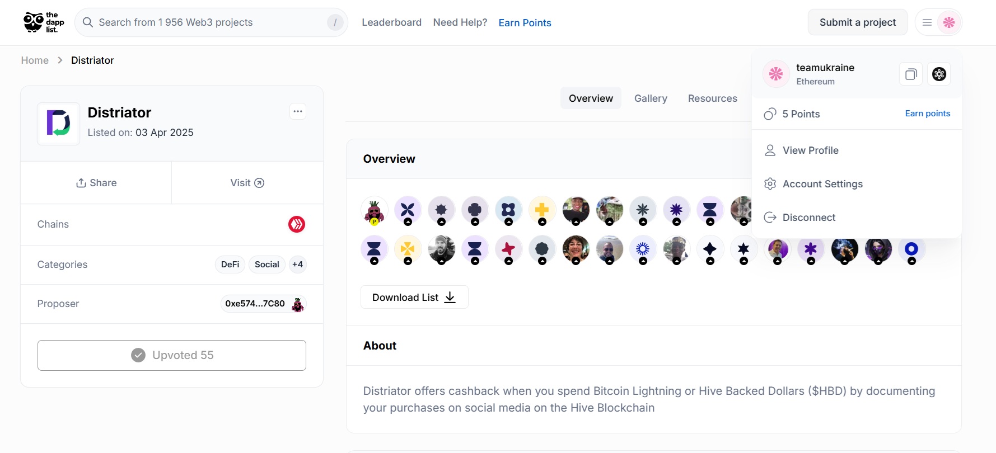The width and height of the screenshot is (996, 453).
Task: Click the Hive chain red icon
Action: point(297,224)
